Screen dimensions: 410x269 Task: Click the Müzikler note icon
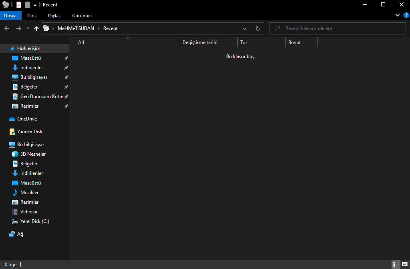tap(15, 193)
